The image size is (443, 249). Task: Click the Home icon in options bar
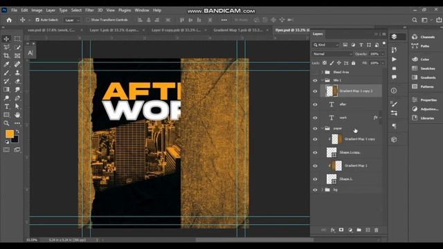9,20
